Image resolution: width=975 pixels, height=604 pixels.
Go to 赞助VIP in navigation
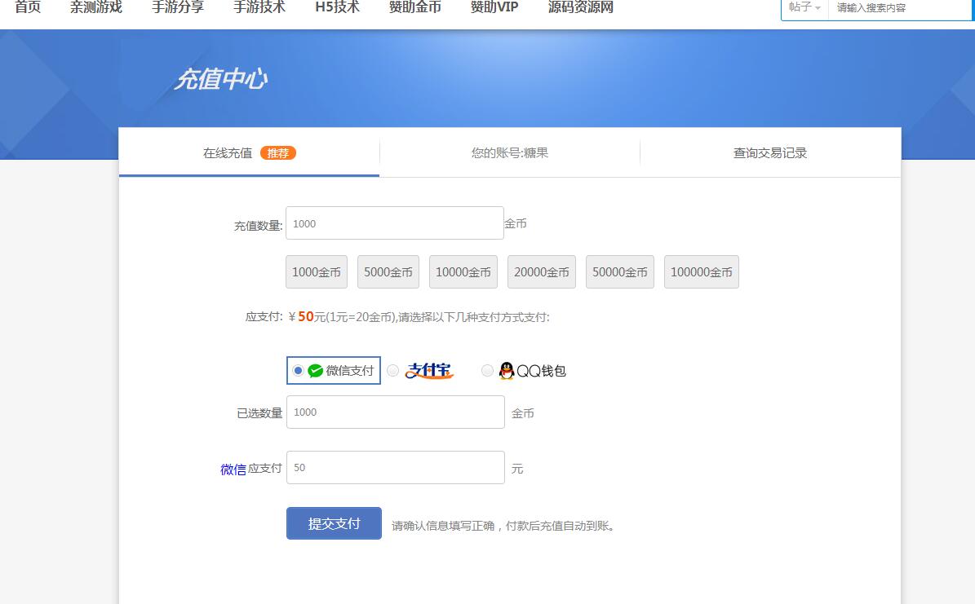coord(494,7)
